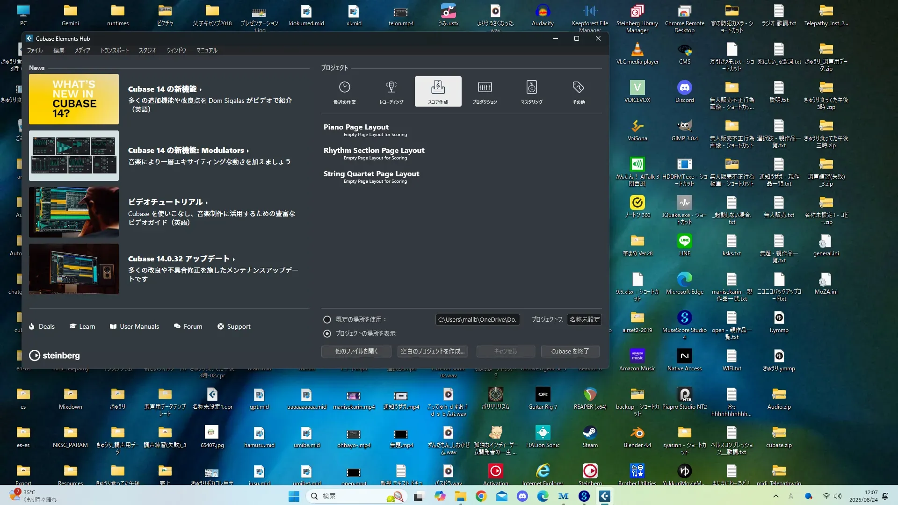
Task: Select the Other (その他) tag category
Action: 579,92
